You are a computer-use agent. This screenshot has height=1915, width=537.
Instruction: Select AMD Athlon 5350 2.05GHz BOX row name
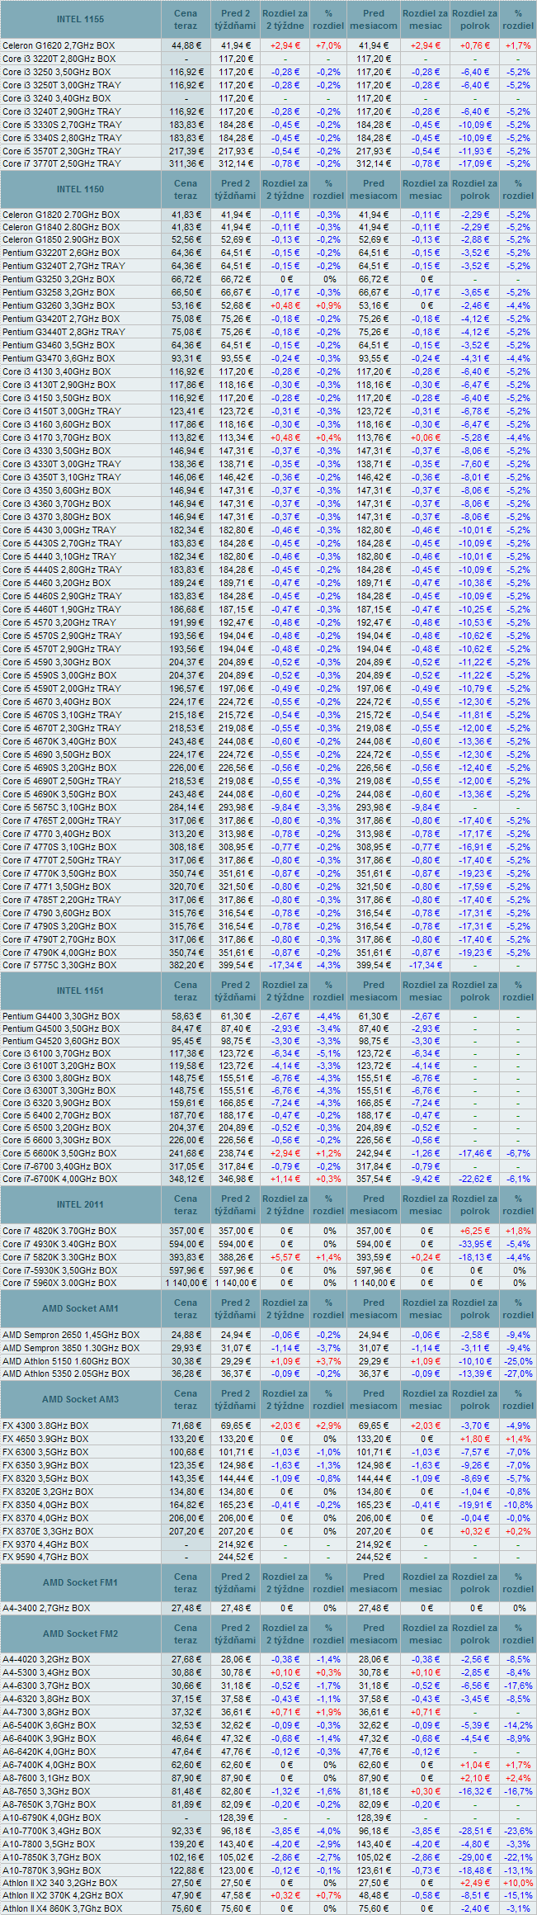66,1374
